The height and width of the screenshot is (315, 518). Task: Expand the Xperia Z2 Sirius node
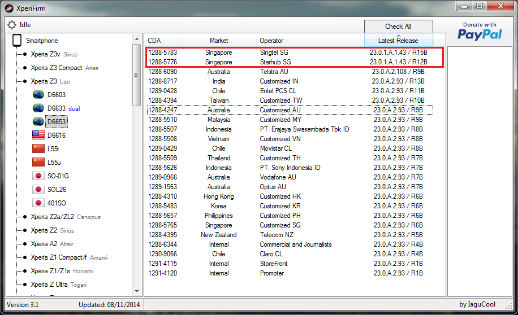pyautogui.click(x=24, y=230)
